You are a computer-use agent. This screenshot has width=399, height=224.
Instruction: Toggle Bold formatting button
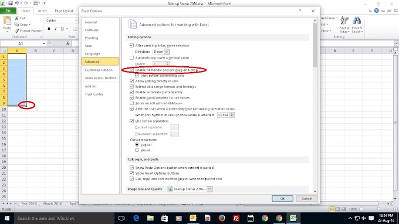(49, 29)
